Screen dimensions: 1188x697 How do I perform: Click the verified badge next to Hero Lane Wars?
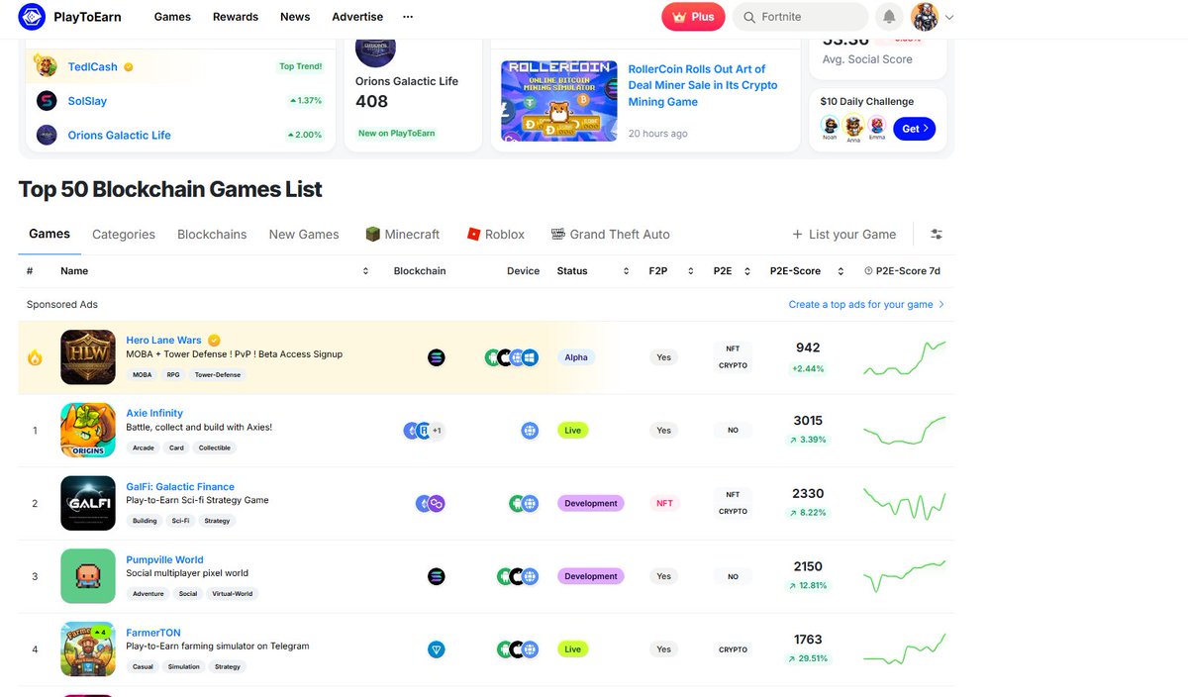click(214, 340)
